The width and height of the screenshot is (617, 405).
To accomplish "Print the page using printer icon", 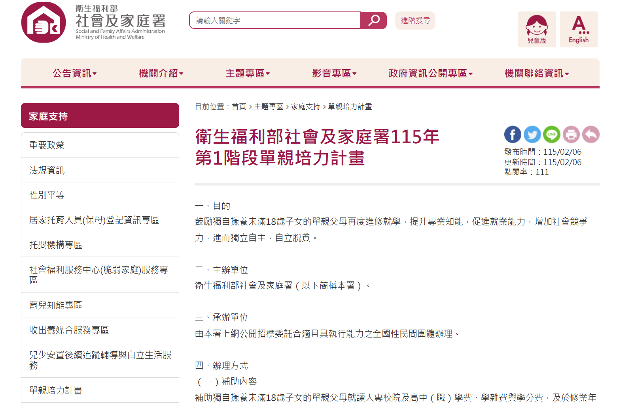I will pyautogui.click(x=571, y=135).
